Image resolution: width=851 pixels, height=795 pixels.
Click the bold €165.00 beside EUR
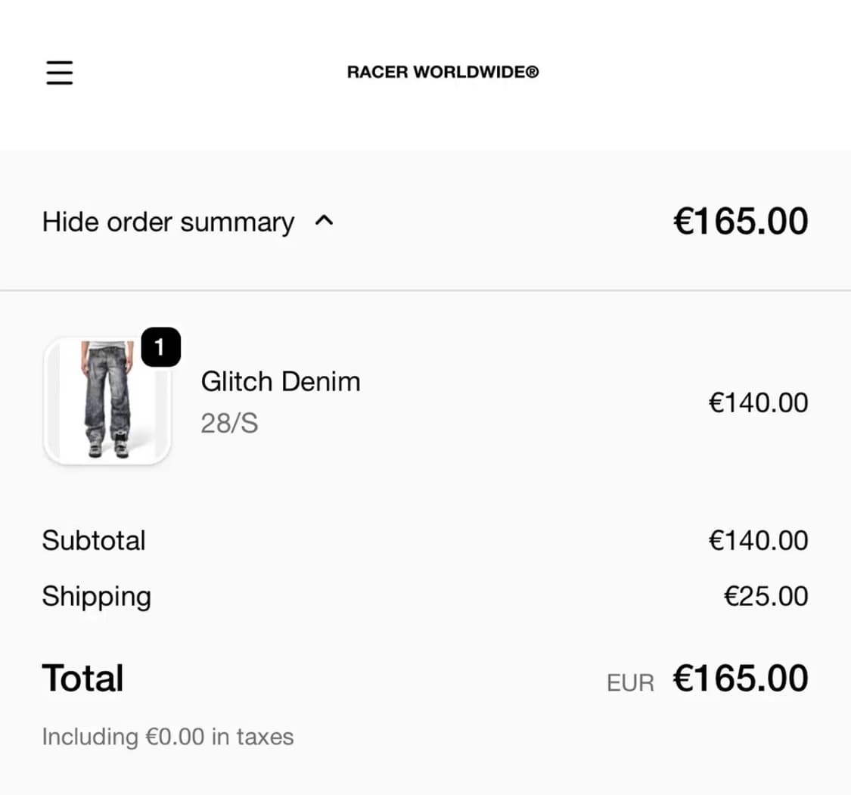741,679
